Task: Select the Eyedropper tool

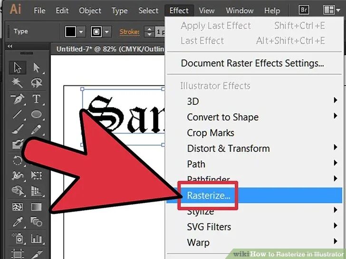Action: 18,222
